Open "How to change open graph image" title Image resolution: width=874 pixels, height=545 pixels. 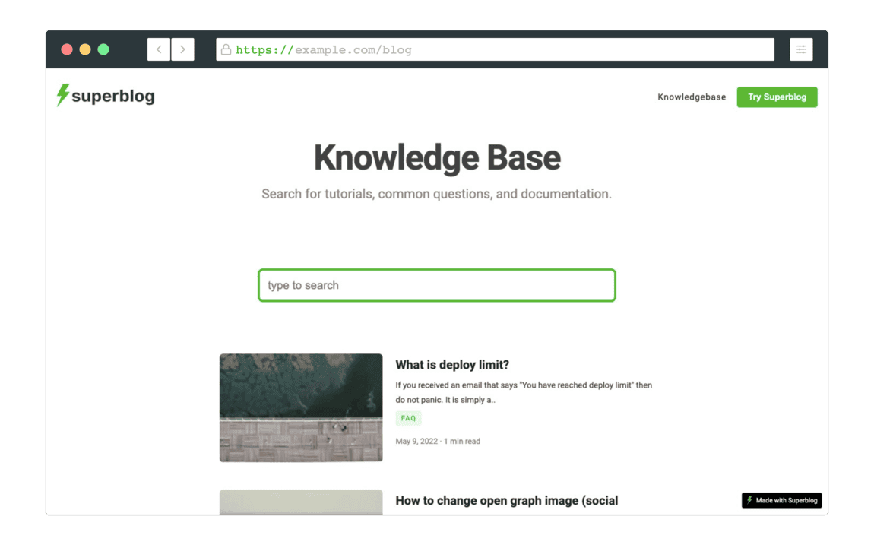pyautogui.click(x=507, y=501)
